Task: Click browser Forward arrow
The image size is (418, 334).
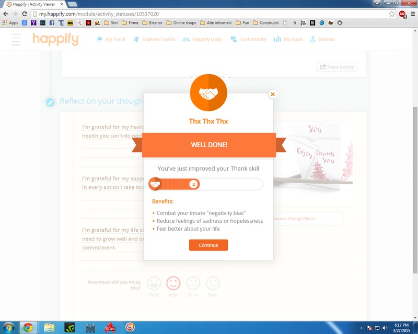Action: (15, 14)
